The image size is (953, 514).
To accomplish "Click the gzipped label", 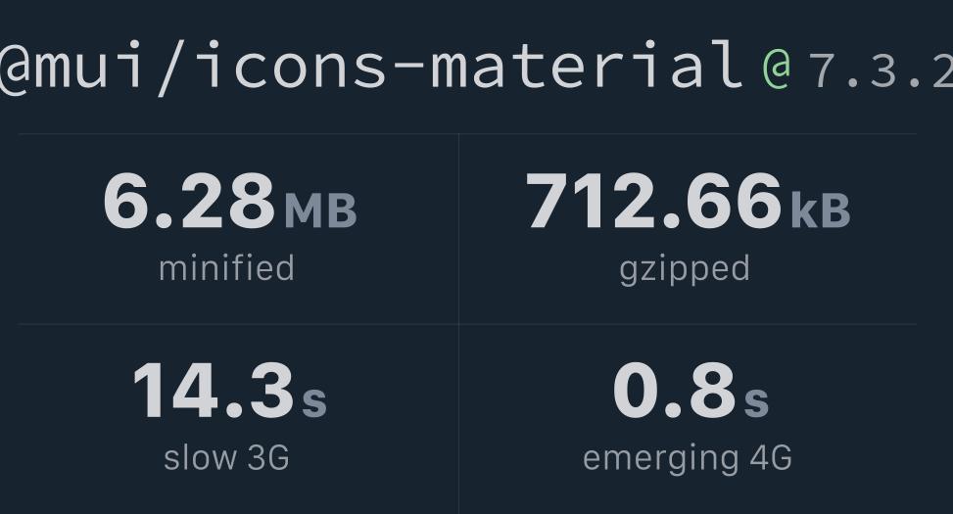I will click(x=685, y=270).
